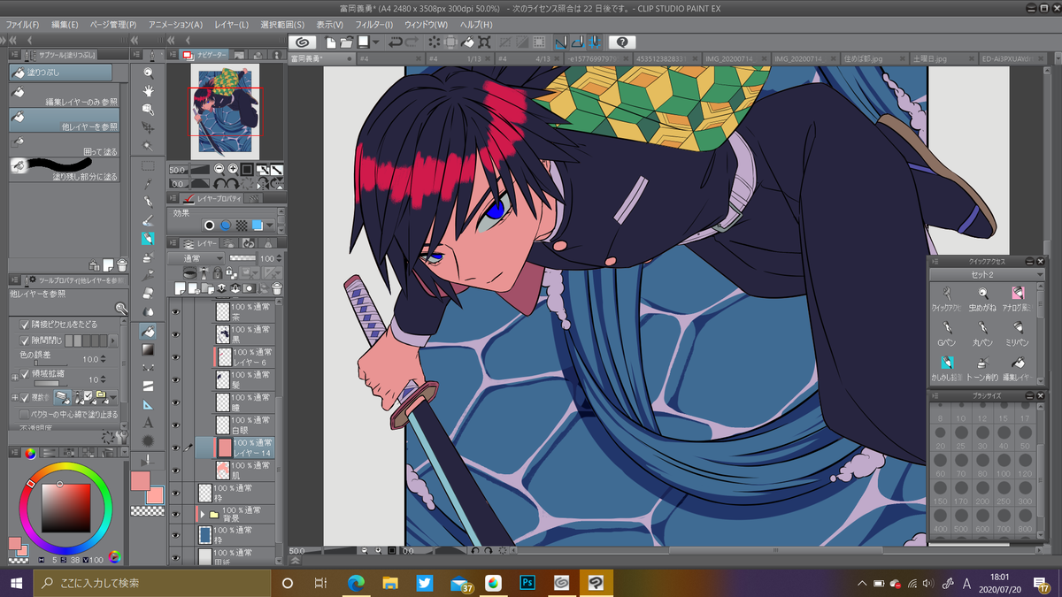This screenshot has width=1062, height=597.
Task: Select the gradient tool
Action: [x=148, y=349]
